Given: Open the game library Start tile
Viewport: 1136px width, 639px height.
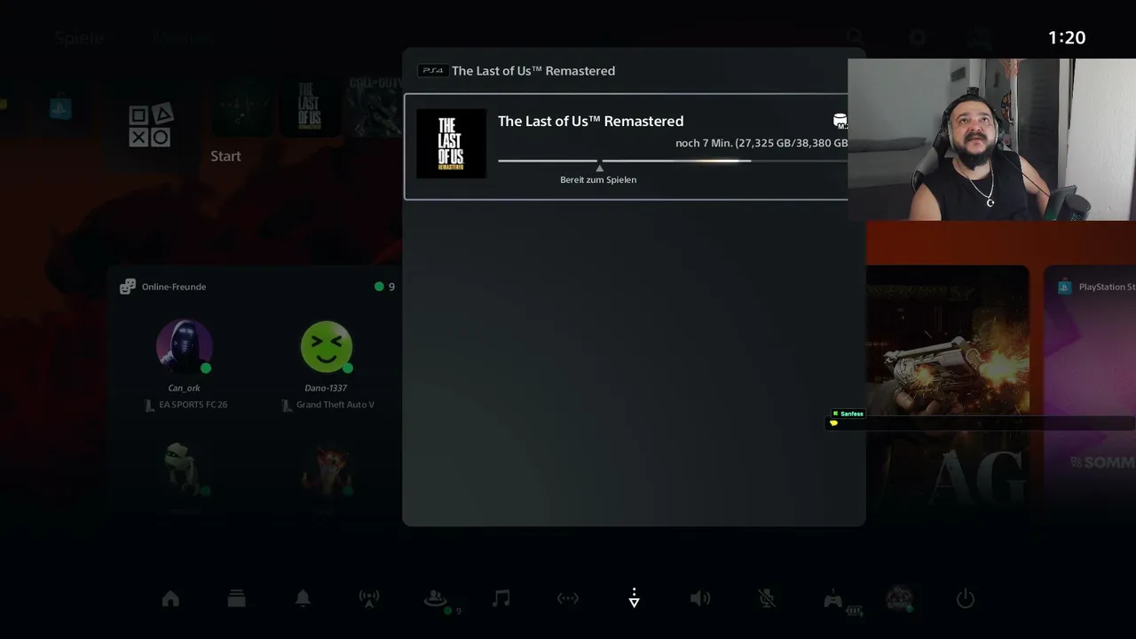Looking at the screenshot, I should tap(150, 125).
